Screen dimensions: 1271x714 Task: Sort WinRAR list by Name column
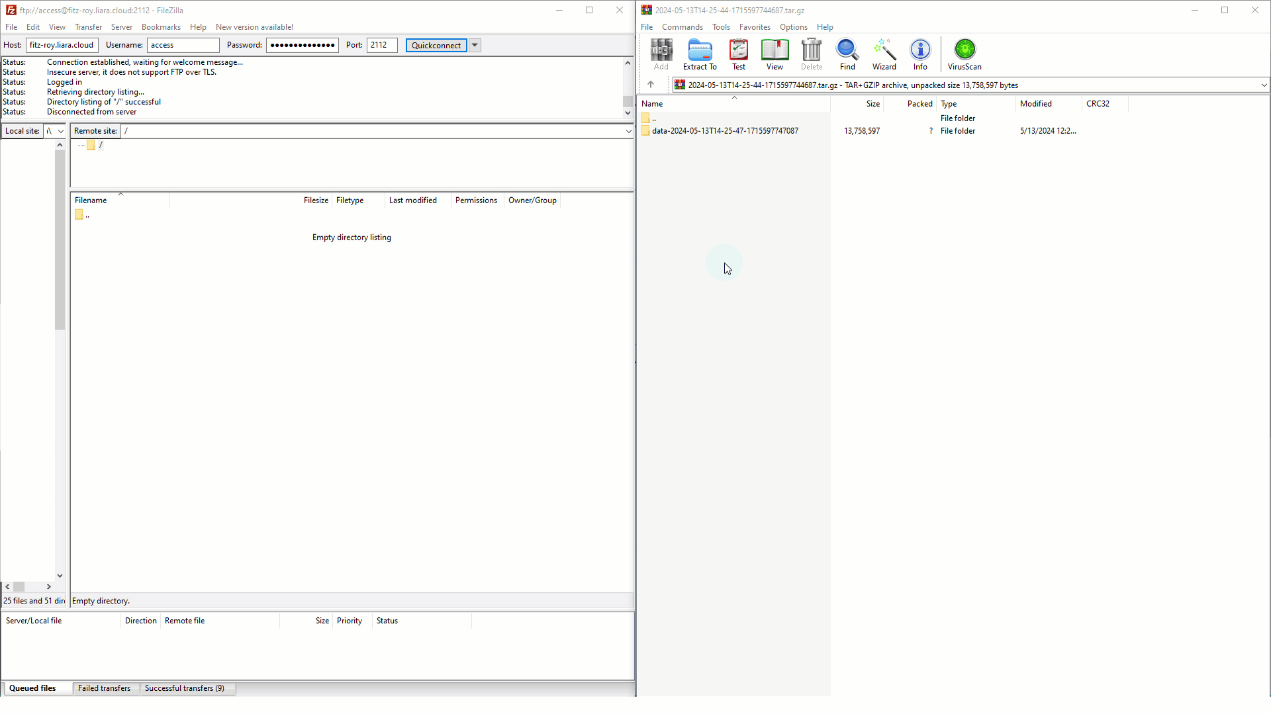point(735,104)
